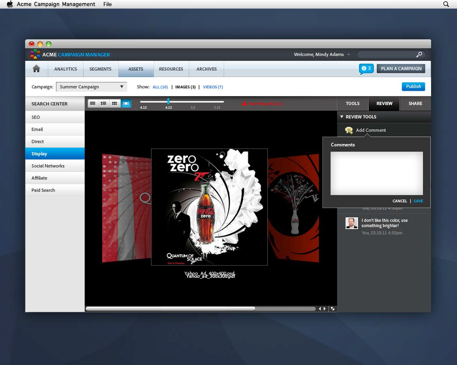Viewport: 457px width, 365px height.
Task: Open the home icon tab
Action: tap(36, 69)
